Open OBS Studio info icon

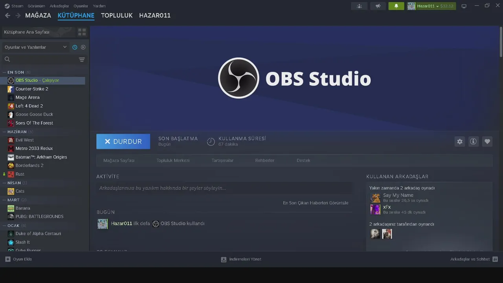473,141
